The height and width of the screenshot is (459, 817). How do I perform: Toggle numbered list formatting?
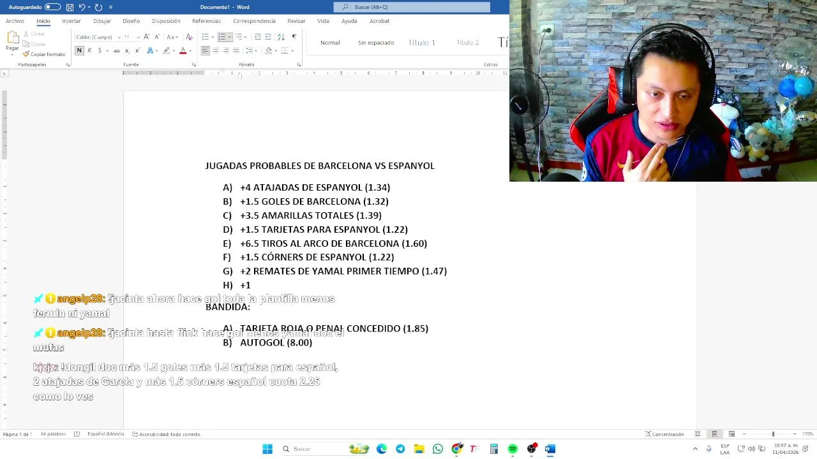[x=222, y=37]
